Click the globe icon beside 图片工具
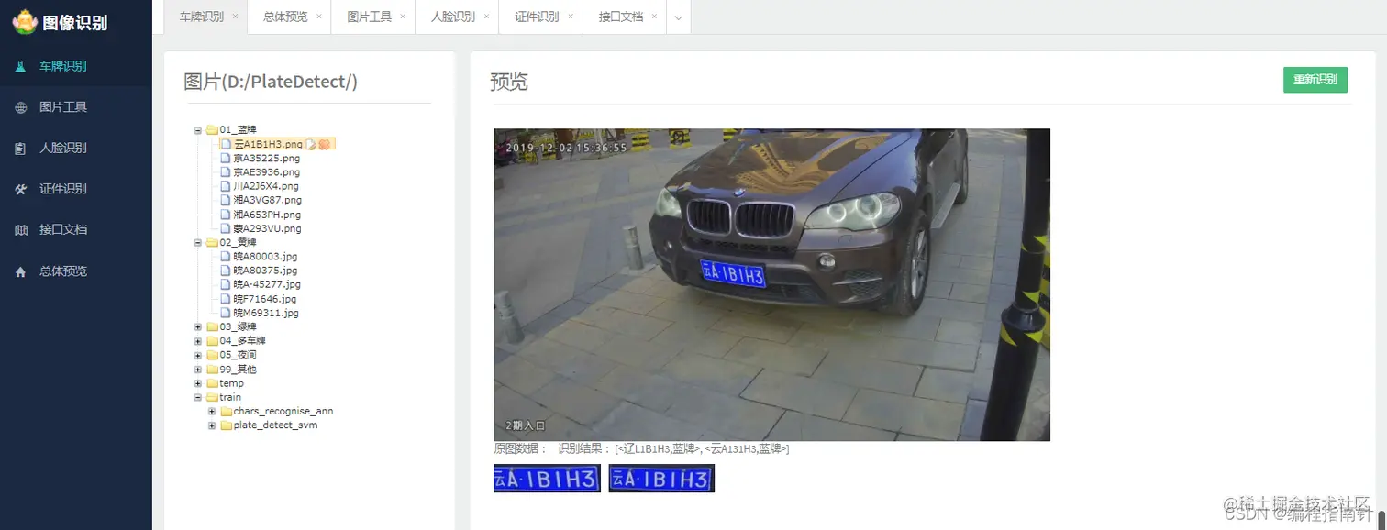This screenshot has height=530, width=1387. (x=20, y=107)
